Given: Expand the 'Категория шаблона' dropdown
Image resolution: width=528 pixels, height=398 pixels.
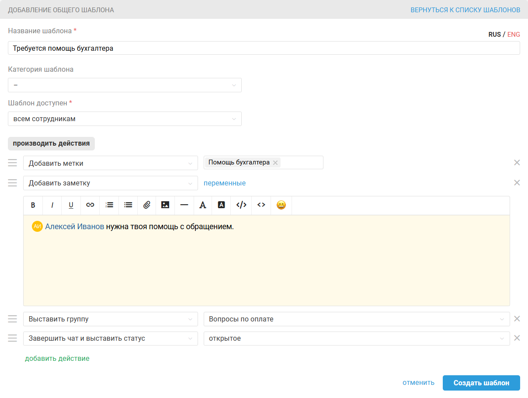Looking at the screenshot, I should coord(125,85).
